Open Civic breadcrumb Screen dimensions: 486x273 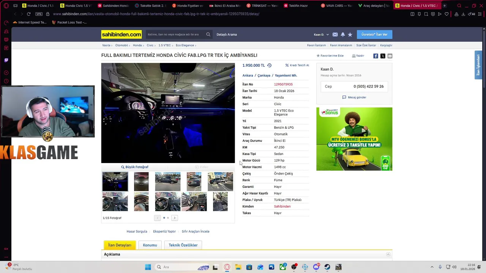point(150,45)
